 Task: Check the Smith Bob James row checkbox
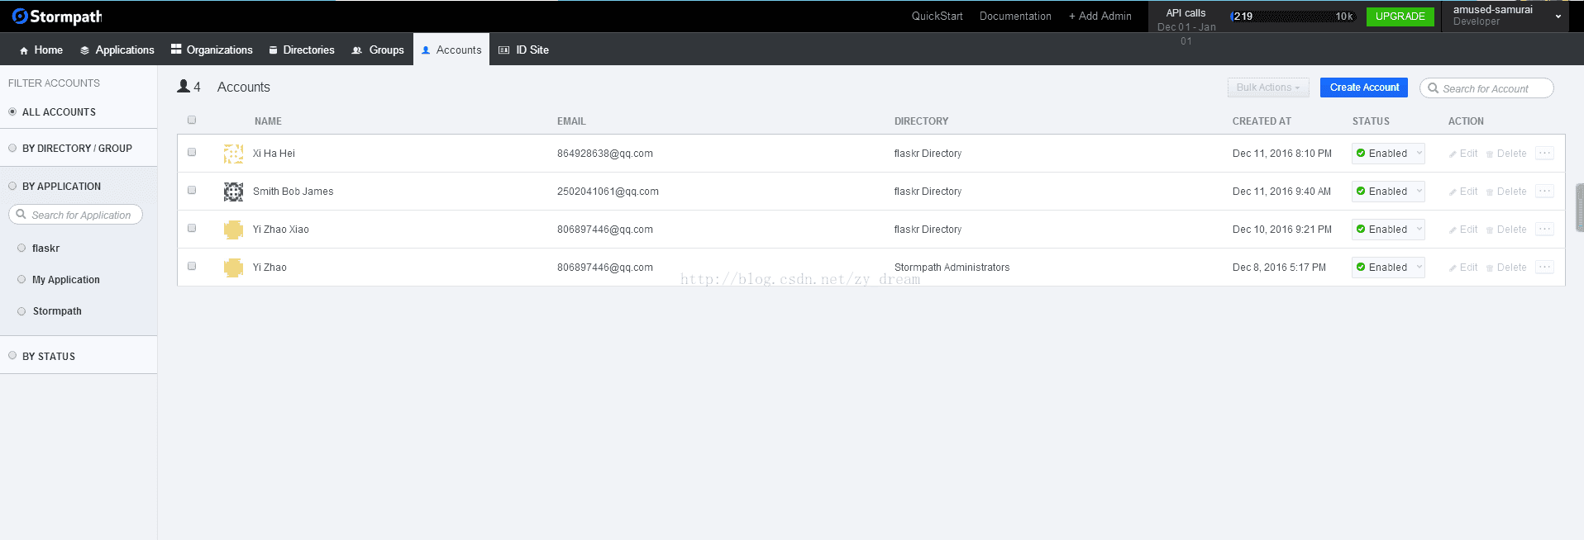[x=192, y=191]
